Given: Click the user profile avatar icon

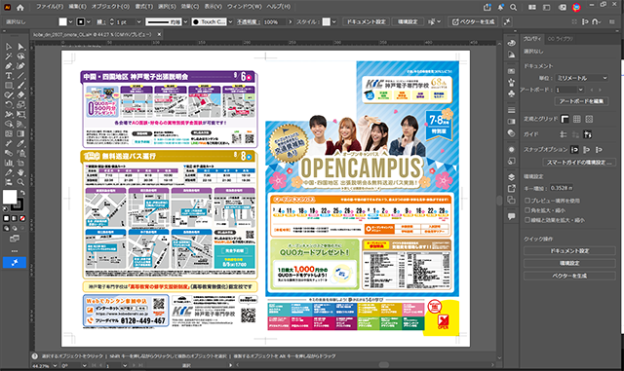Looking at the screenshot, I should pos(576,7).
